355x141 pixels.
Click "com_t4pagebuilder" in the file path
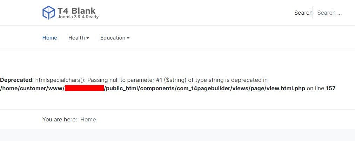(203, 88)
